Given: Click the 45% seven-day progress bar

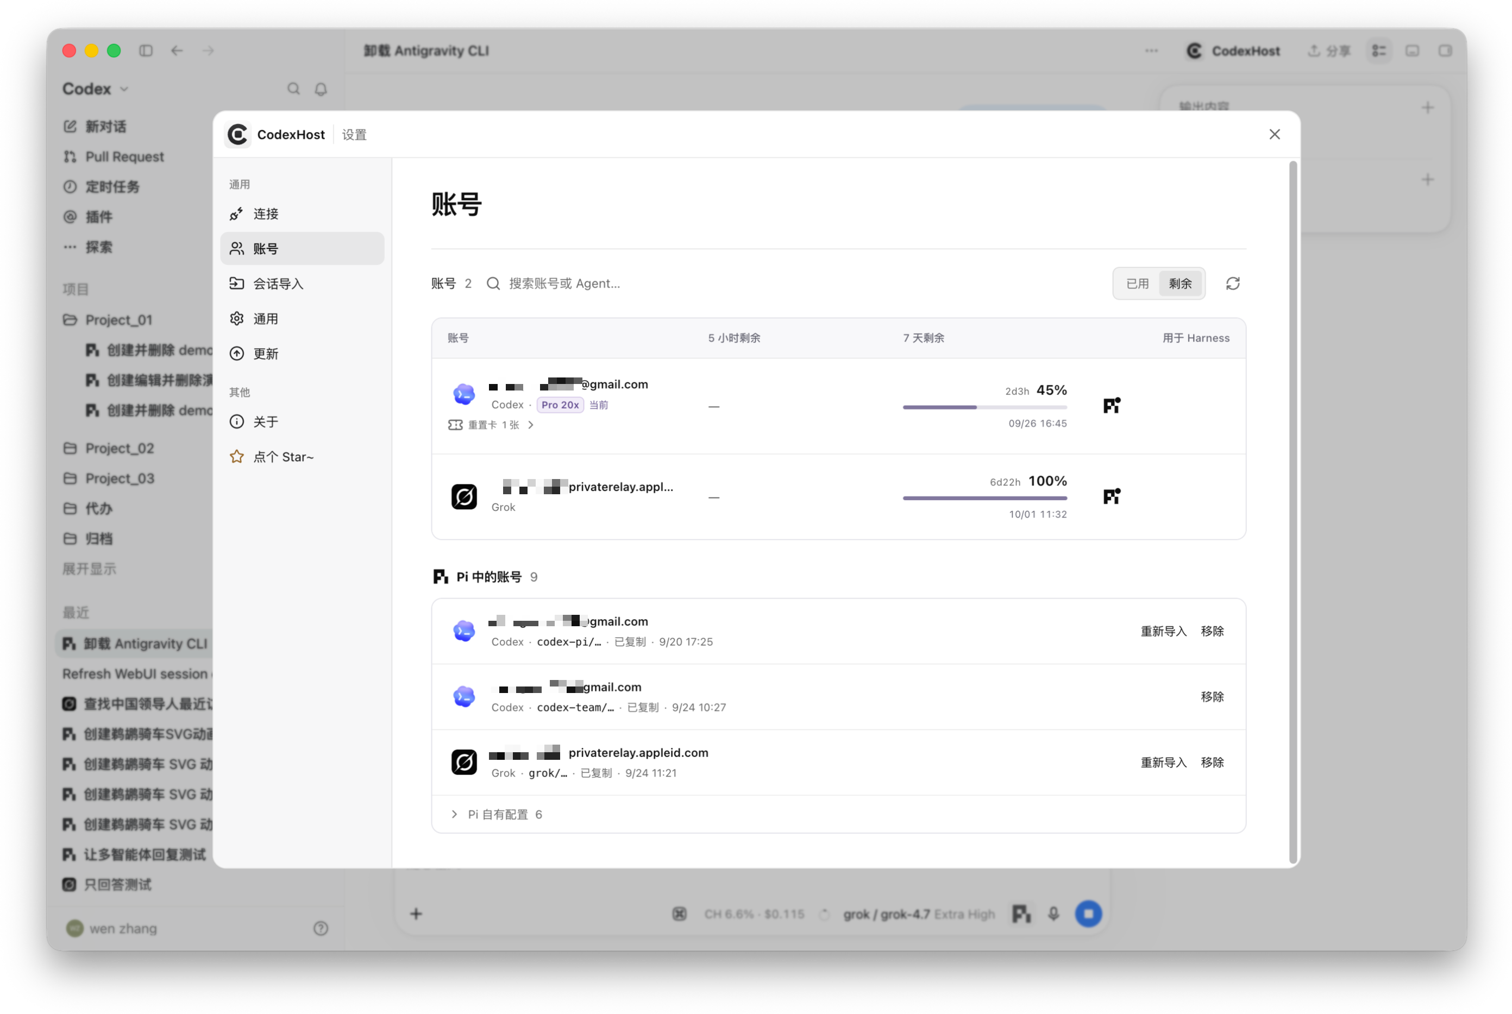Looking at the screenshot, I should 984,407.
